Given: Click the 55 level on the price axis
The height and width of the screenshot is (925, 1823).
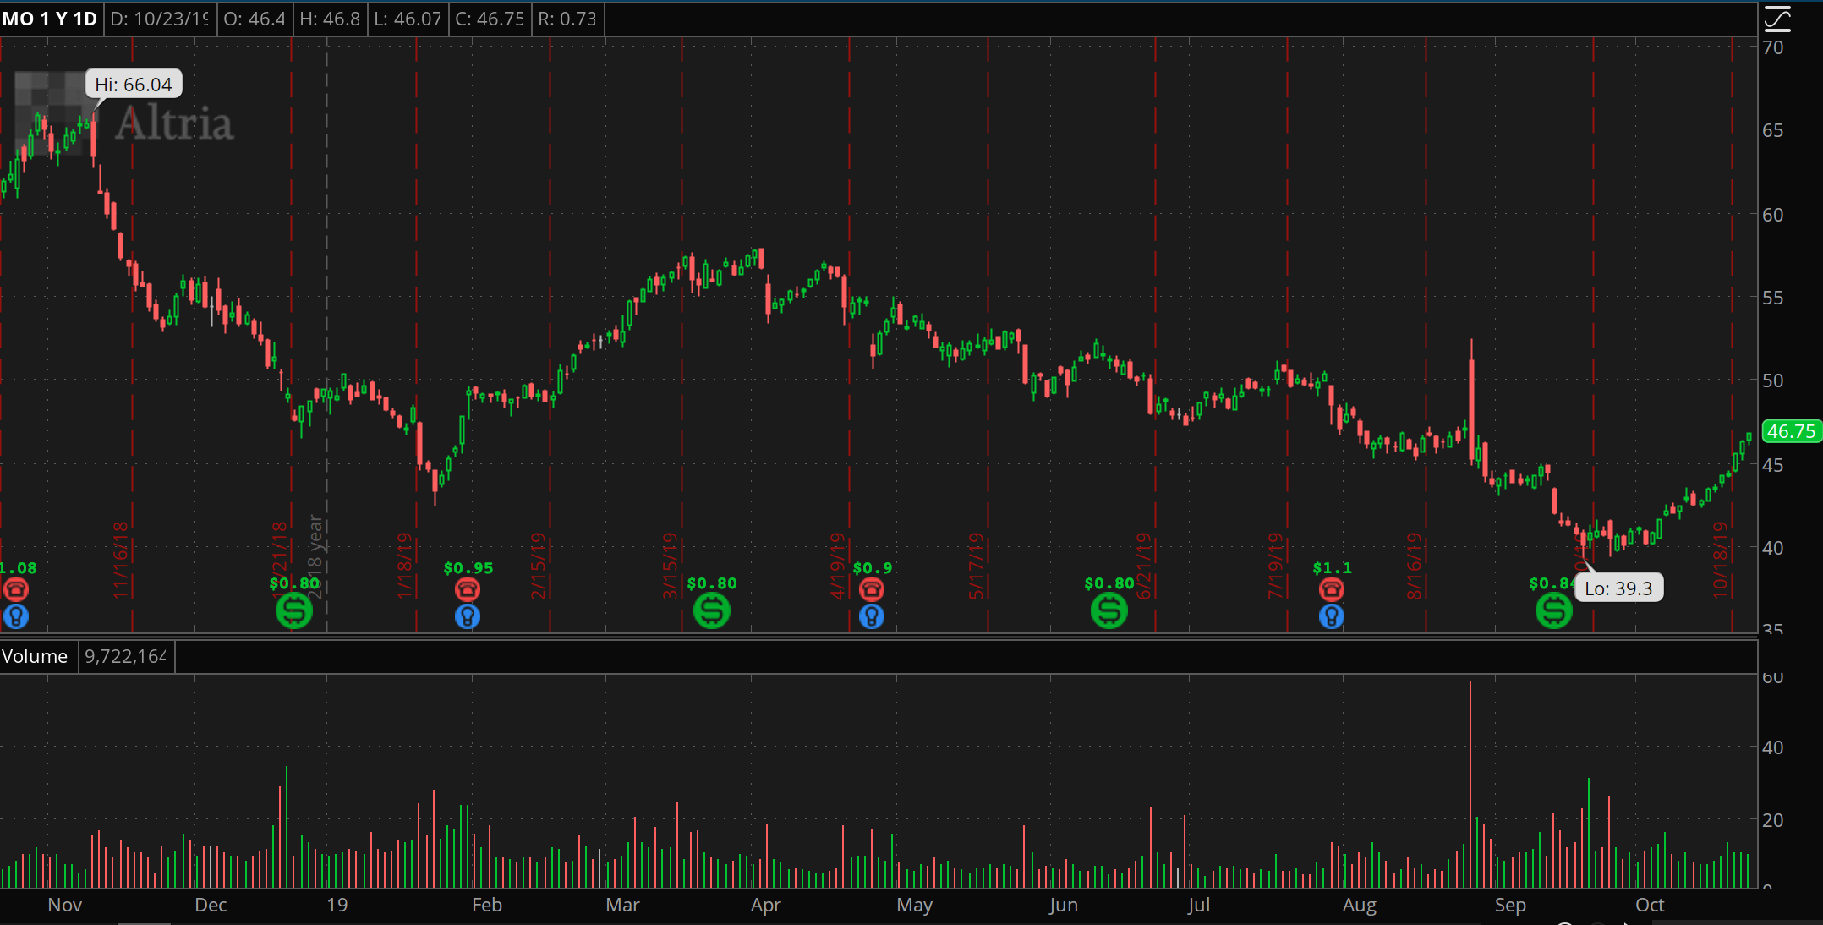Looking at the screenshot, I should coord(1773,298).
